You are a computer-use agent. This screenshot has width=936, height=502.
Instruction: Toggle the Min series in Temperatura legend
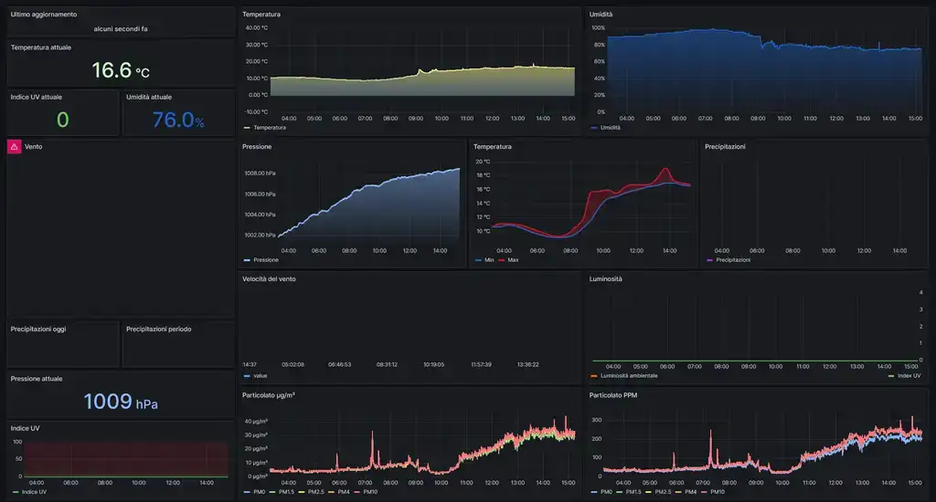pos(489,260)
